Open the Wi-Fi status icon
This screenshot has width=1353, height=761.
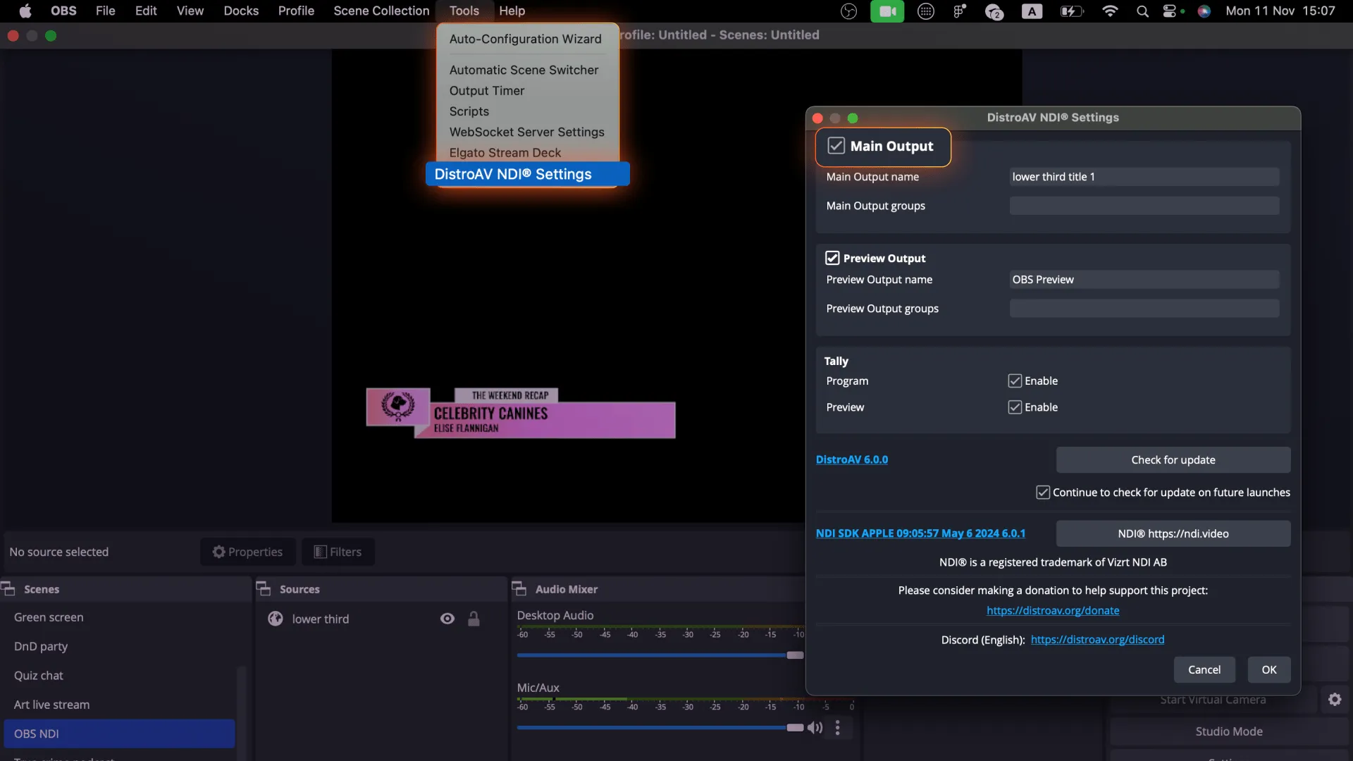[1110, 11]
